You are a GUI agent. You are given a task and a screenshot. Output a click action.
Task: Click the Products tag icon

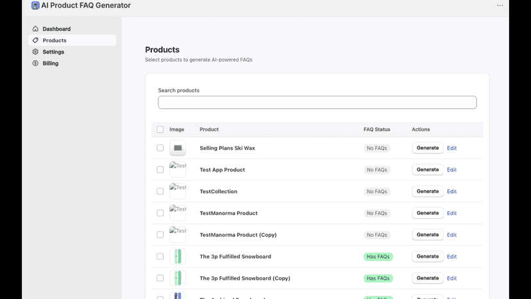(x=35, y=40)
